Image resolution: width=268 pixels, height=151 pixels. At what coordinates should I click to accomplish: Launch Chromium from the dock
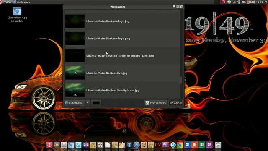pyautogui.click(x=71, y=145)
